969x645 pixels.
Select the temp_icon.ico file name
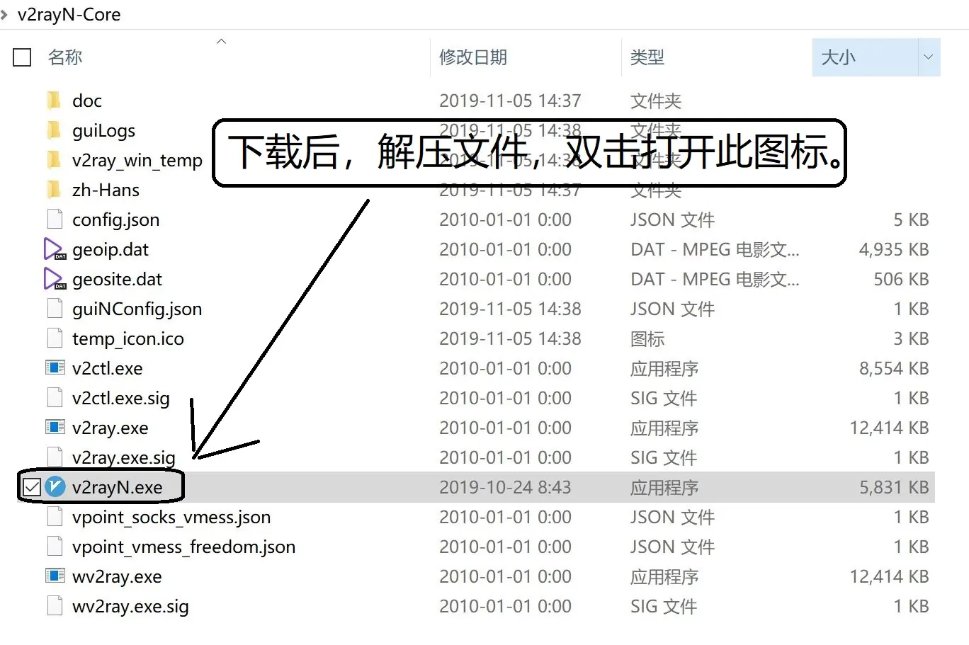click(127, 338)
